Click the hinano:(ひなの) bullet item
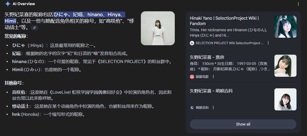The height and width of the screenshot is (136, 307). [92, 62]
